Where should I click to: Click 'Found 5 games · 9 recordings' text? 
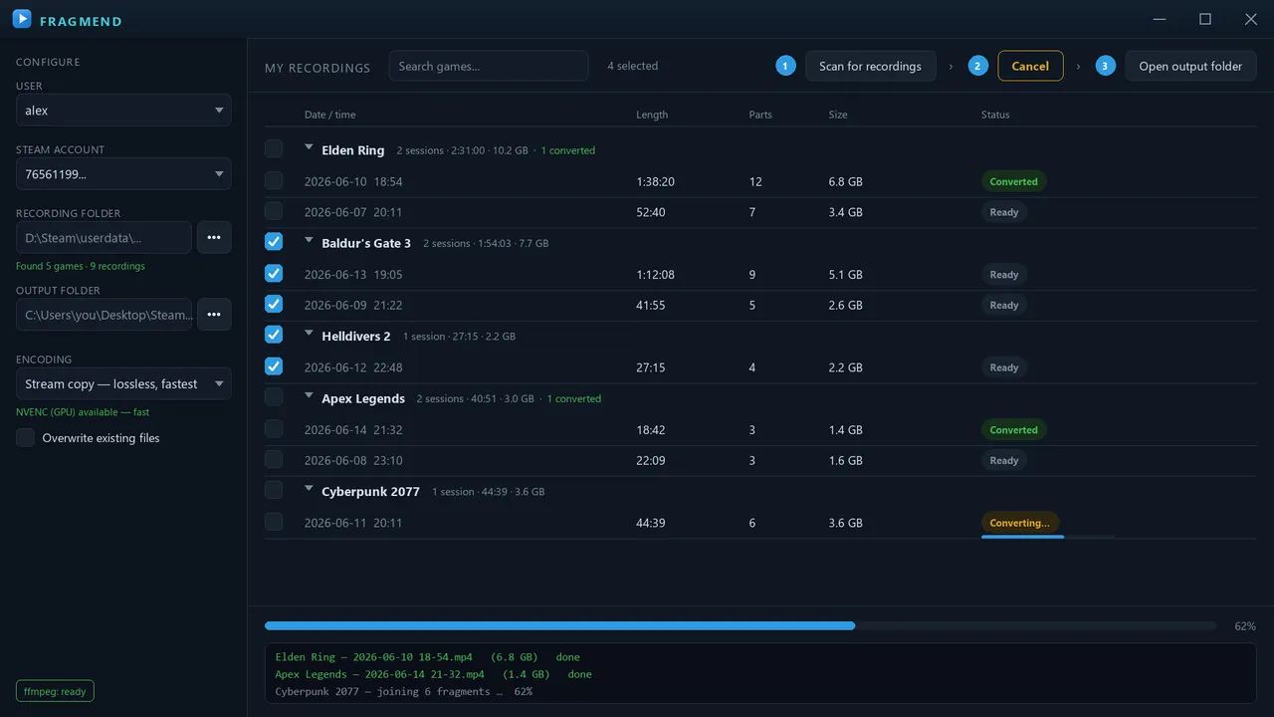click(x=81, y=266)
